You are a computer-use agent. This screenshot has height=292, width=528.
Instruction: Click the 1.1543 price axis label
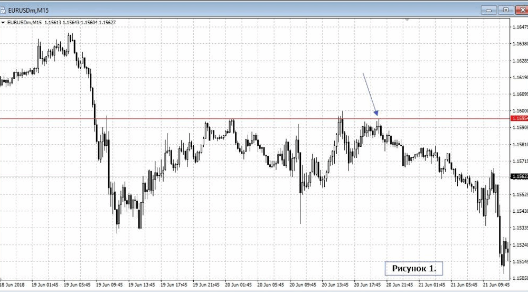(520, 211)
